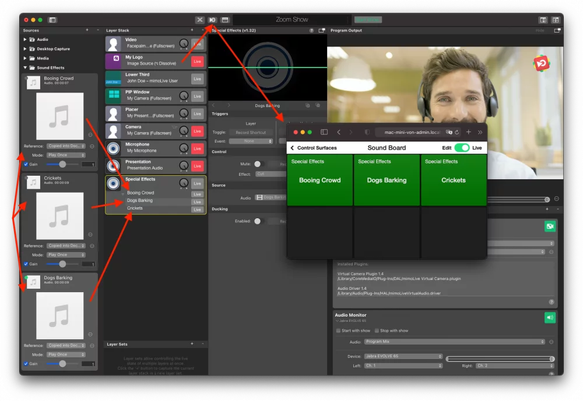Click the Presentation layer volume knob
This screenshot has height=401, width=583.
pyautogui.click(x=184, y=166)
